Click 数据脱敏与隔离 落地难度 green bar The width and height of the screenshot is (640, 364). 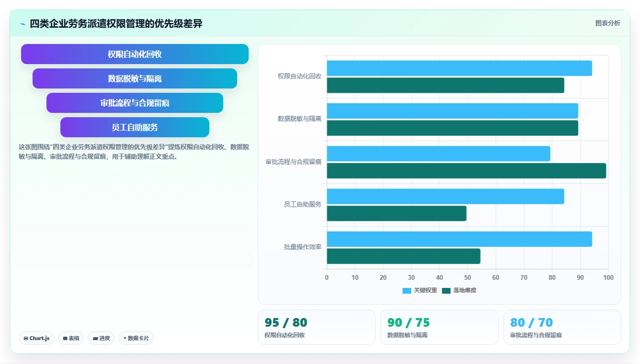453,128
